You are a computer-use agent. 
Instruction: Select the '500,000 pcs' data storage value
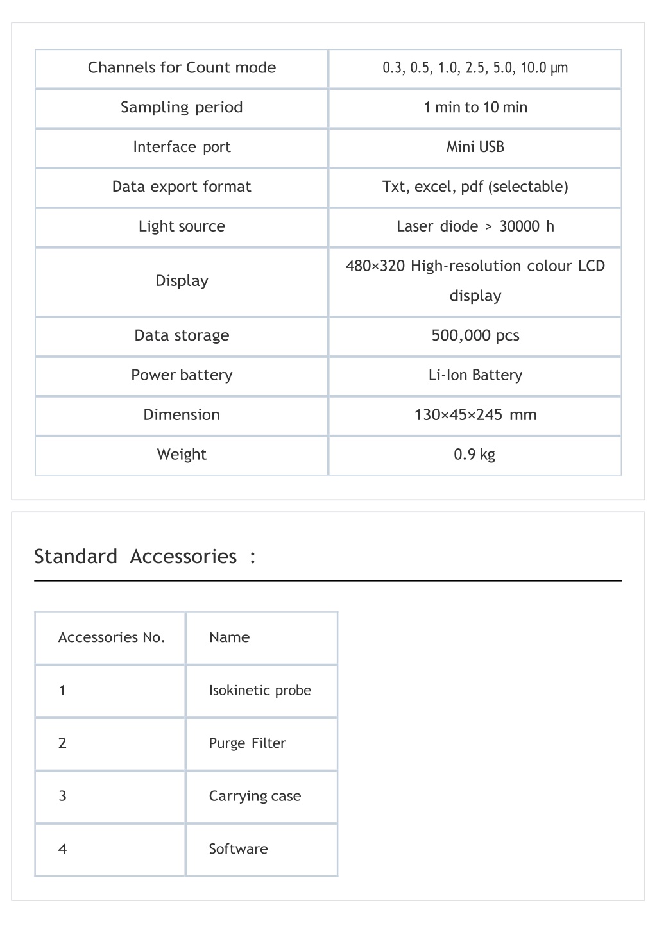click(x=475, y=336)
